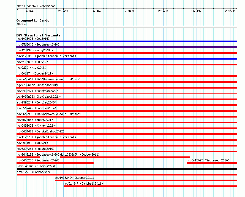Select nsv4120731 (gnomADStructuralVariants) label

(x=47, y=137)
